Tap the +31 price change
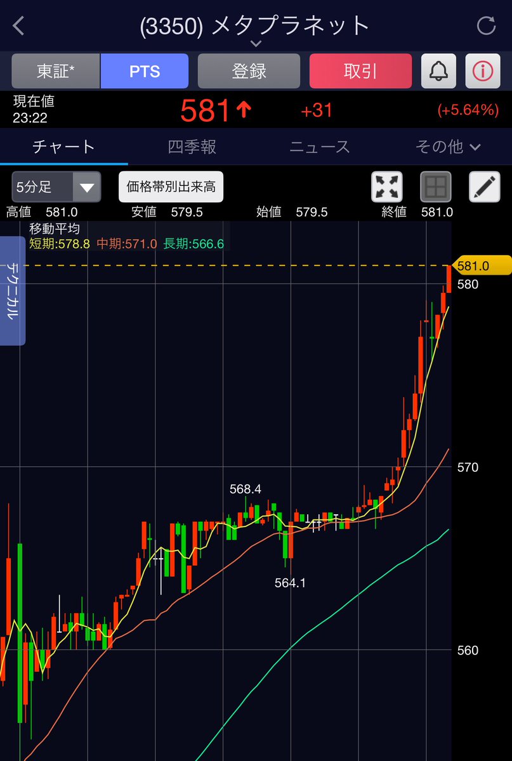 point(317,110)
